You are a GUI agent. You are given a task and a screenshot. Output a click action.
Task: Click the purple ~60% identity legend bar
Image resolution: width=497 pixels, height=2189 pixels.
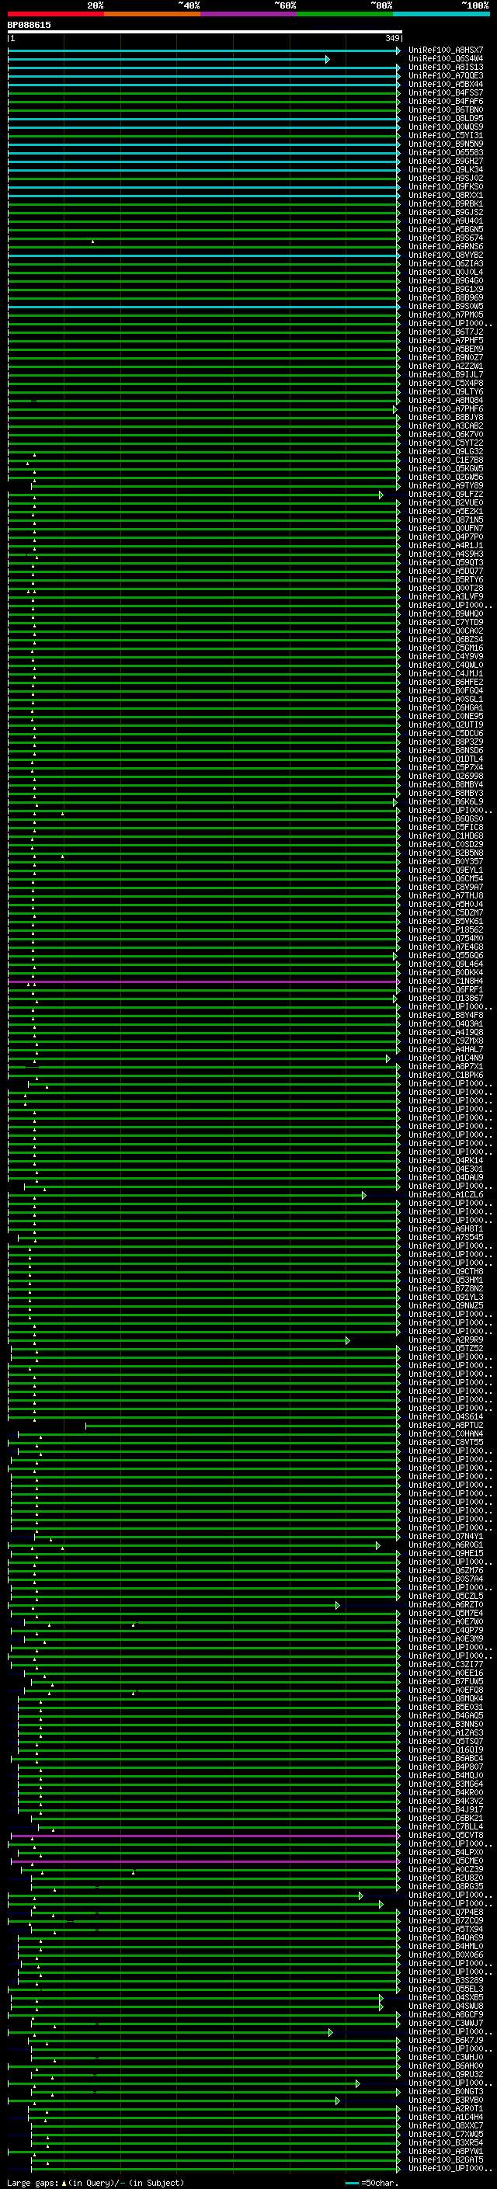(248, 14)
